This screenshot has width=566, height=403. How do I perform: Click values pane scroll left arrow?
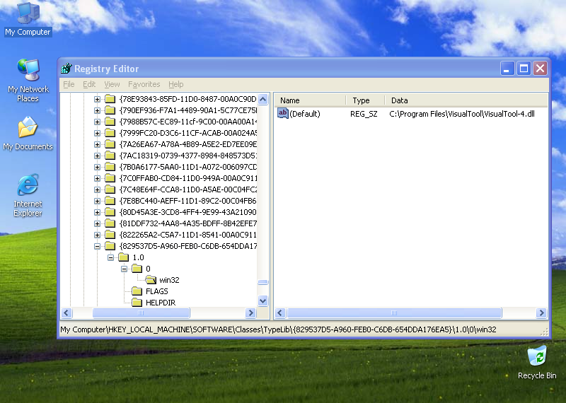[x=280, y=313]
